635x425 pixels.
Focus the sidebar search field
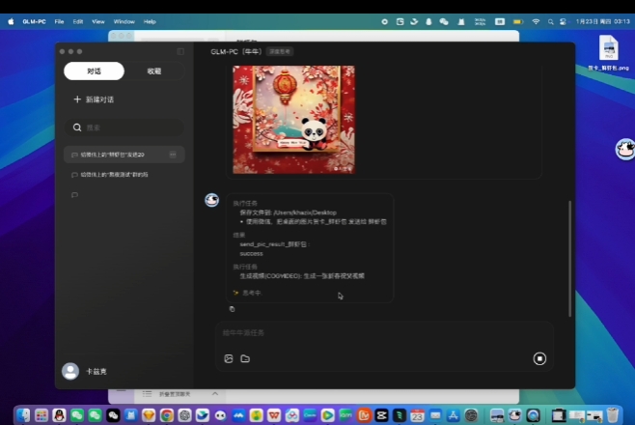pos(124,127)
